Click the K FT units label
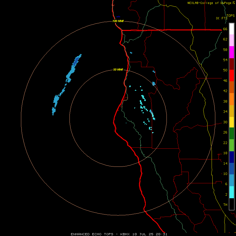This screenshot has width=236, height=236. (222, 18)
